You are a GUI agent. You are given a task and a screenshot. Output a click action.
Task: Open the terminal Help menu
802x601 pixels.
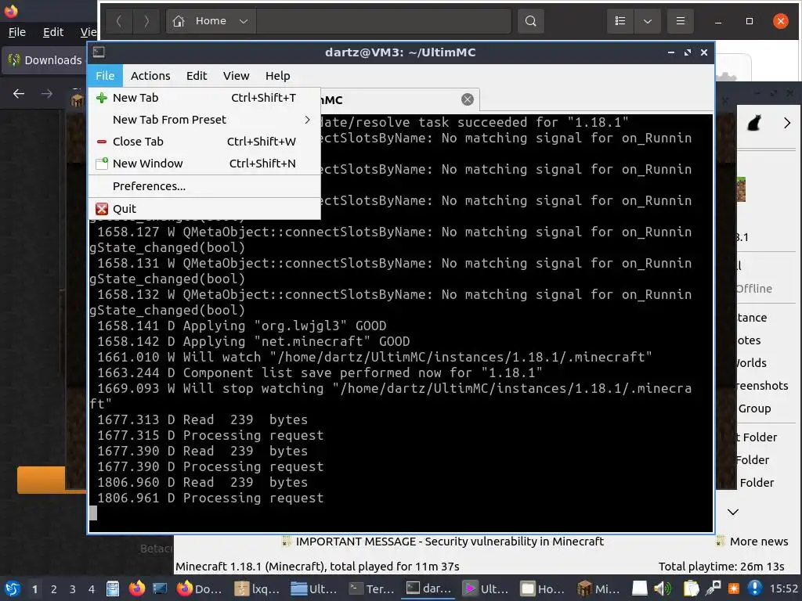click(x=278, y=76)
